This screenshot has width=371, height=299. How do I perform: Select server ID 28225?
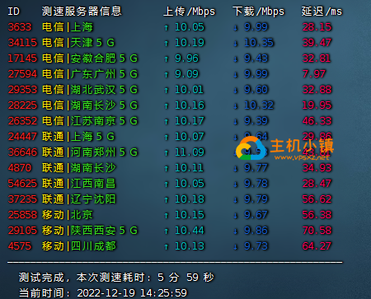pos(22,105)
